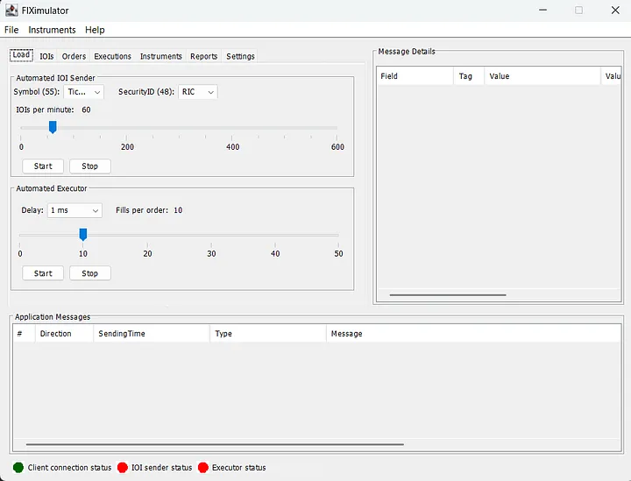Expand the Delay dropdown showing 1 ms
The height and width of the screenshot is (481, 631).
tap(74, 210)
